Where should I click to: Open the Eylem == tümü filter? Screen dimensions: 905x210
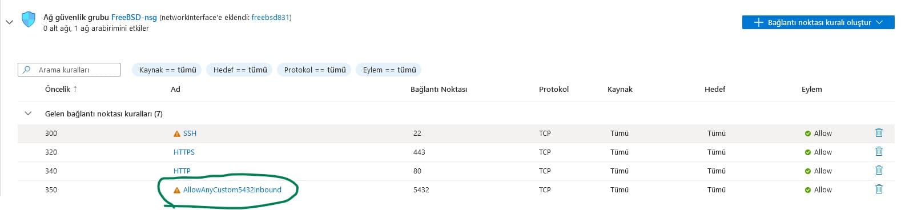389,70
